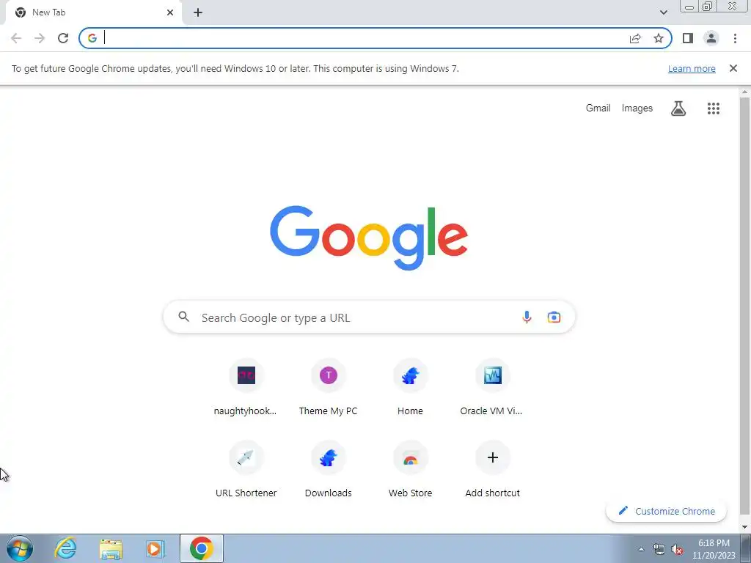Viewport: 751px width, 563px height.
Task: Open the Windows Start menu
Action: coord(20,548)
